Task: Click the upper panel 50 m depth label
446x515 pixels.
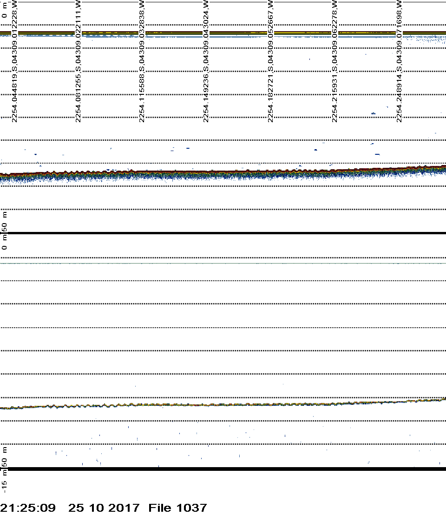Action: click(5, 221)
